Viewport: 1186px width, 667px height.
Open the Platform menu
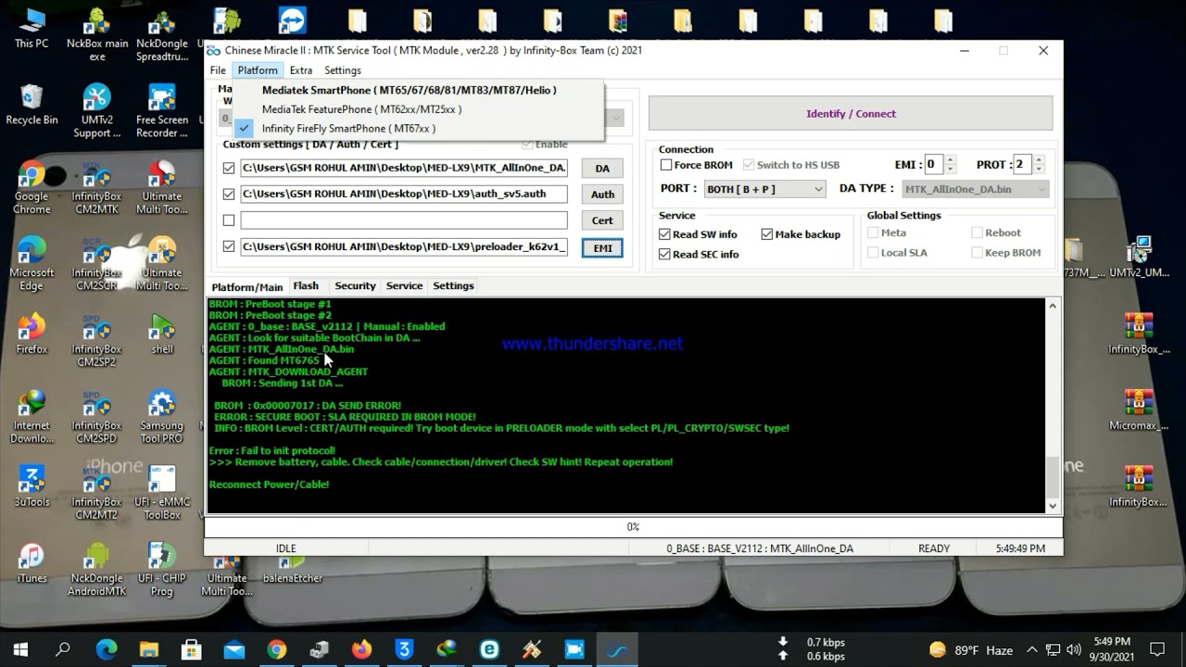258,70
